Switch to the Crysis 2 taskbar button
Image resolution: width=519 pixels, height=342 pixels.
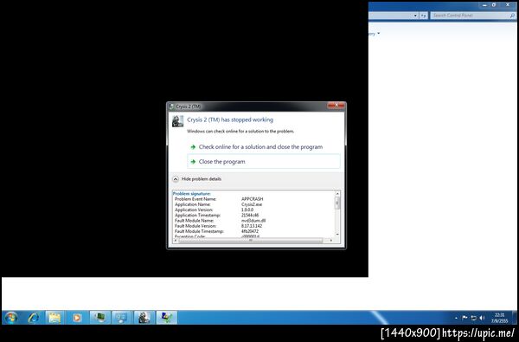(144, 318)
